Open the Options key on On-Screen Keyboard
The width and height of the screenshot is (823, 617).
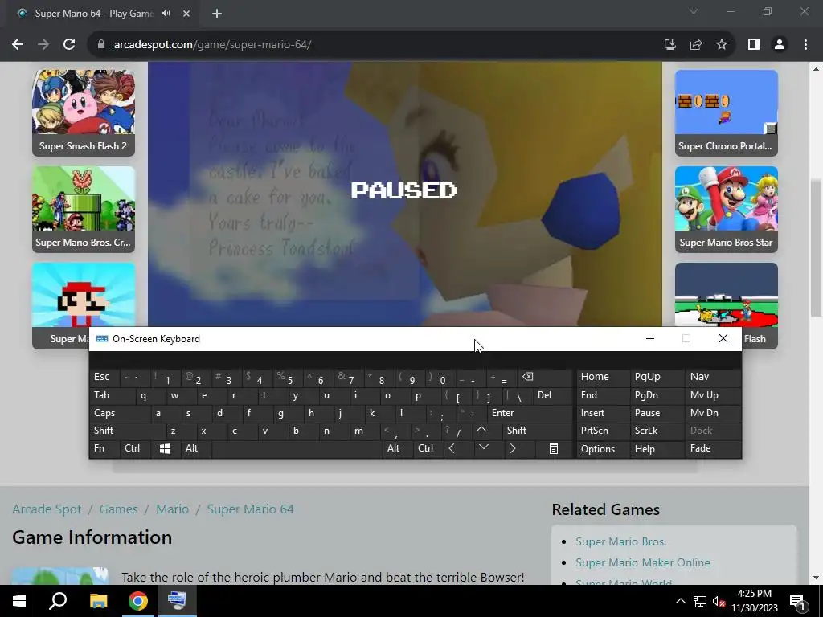pyautogui.click(x=603, y=449)
